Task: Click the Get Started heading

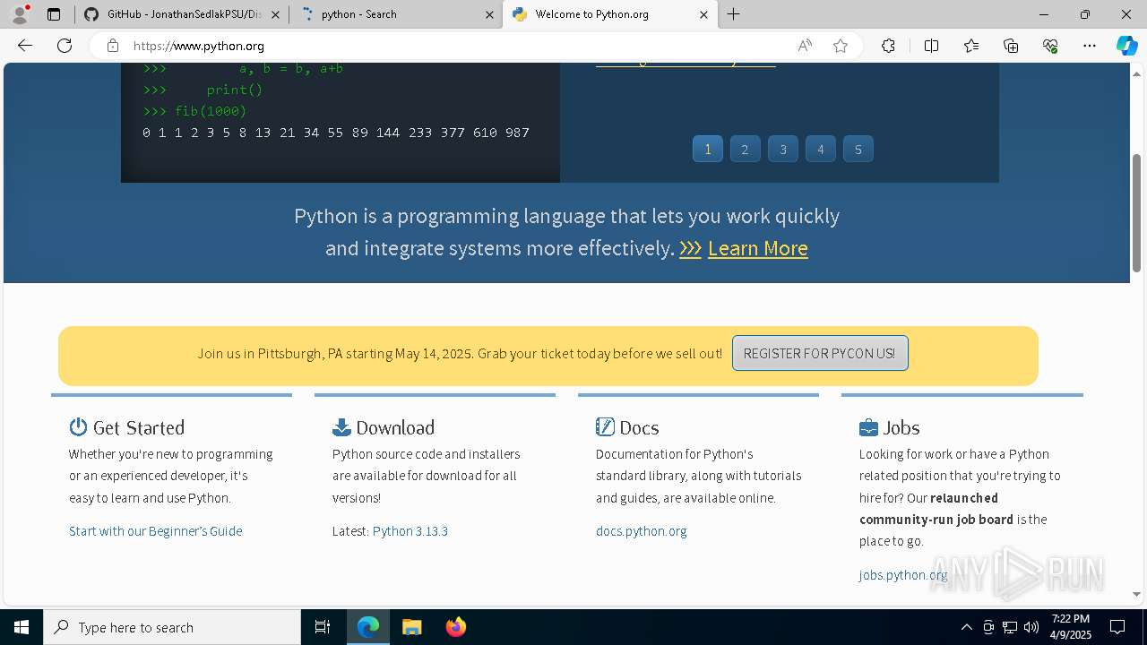Action: [139, 427]
